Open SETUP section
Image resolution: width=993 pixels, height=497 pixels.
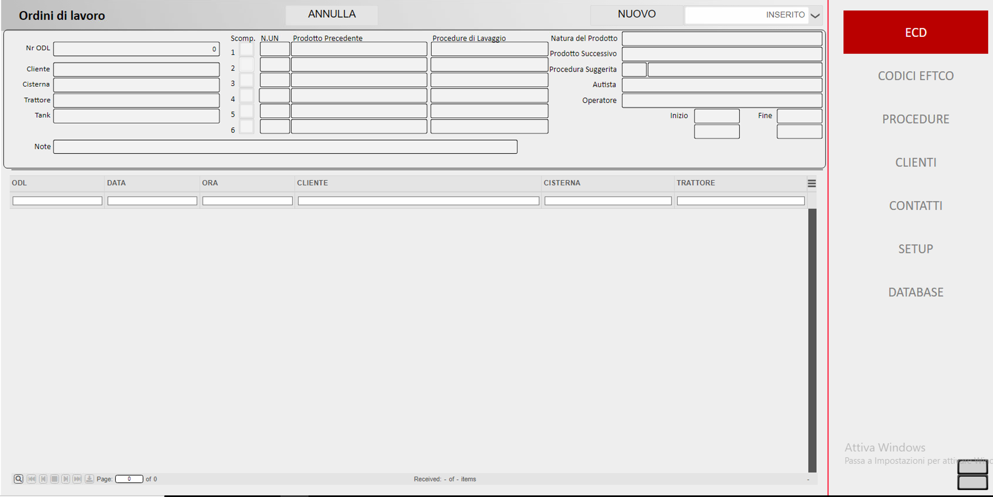(915, 249)
